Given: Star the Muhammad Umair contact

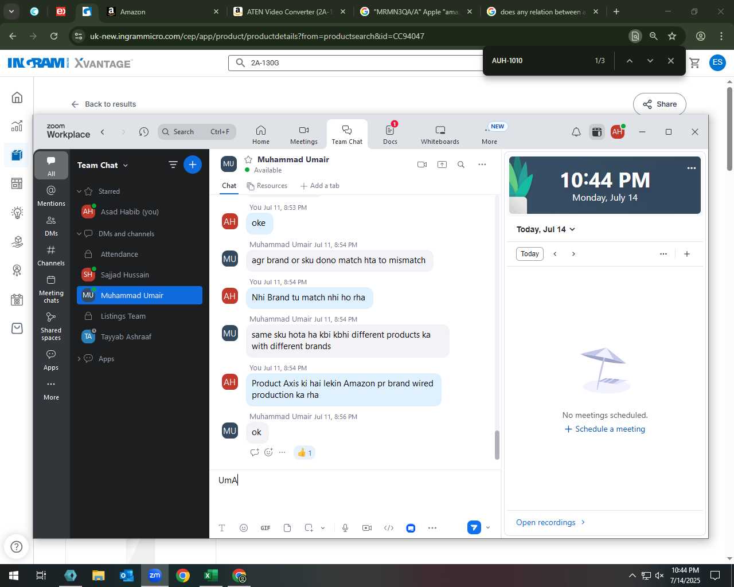Looking at the screenshot, I should [x=248, y=159].
